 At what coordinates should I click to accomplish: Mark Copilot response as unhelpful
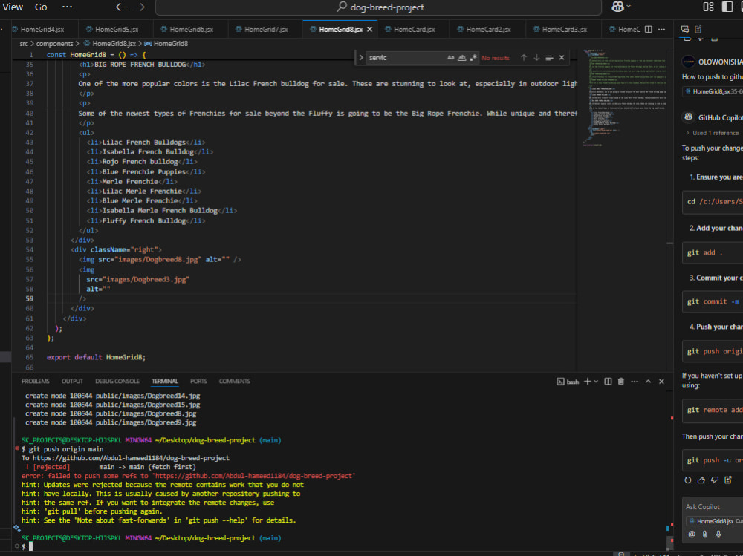pyautogui.click(x=715, y=480)
